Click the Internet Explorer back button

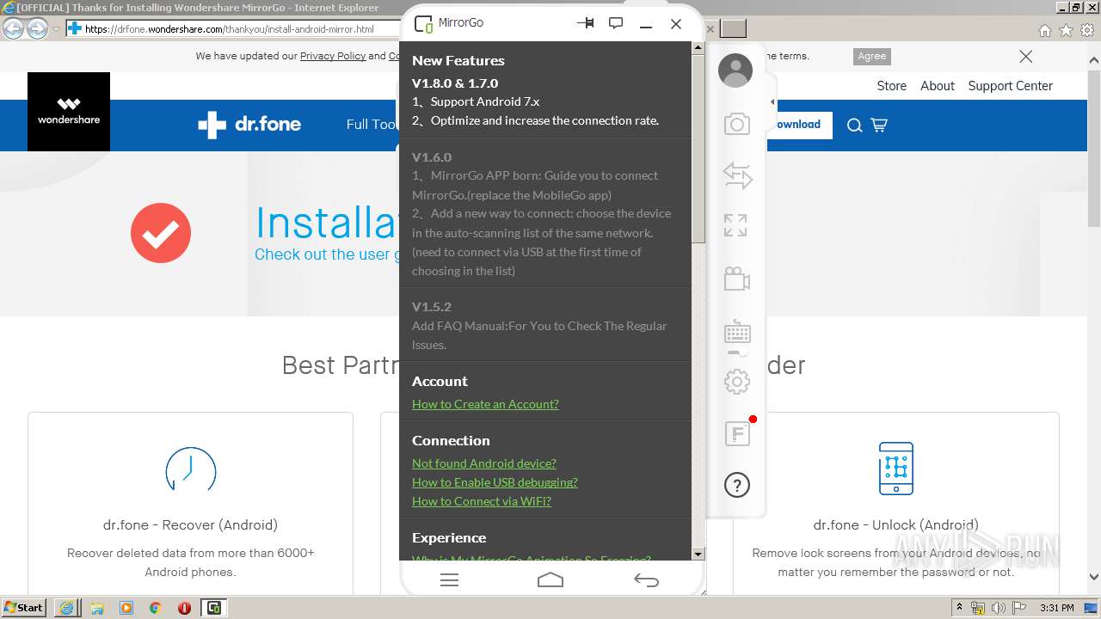click(13, 29)
